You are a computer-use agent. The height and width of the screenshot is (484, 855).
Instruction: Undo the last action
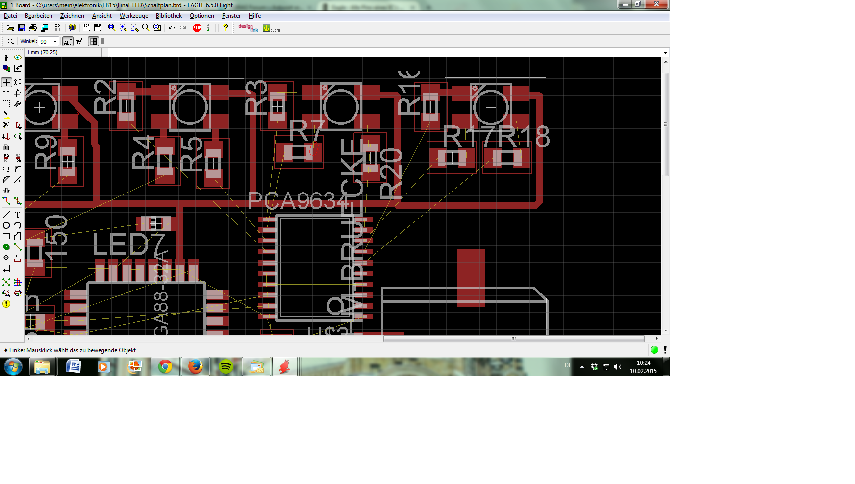[172, 28]
